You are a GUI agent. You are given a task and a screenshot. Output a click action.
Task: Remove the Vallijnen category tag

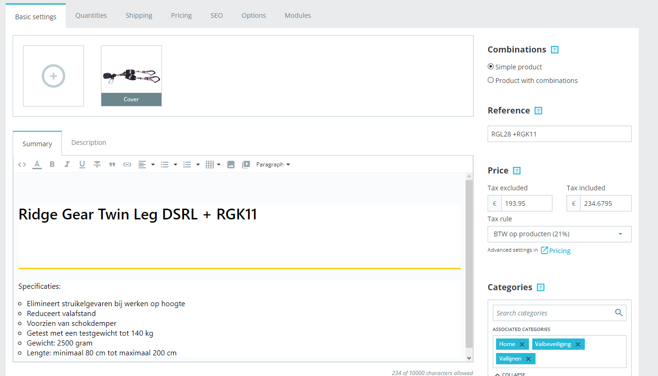(x=528, y=359)
